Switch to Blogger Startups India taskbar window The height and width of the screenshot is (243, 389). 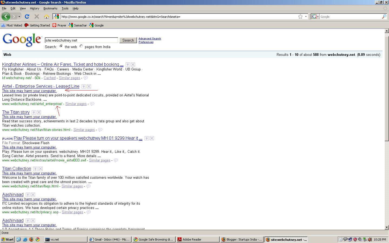tap(242, 239)
